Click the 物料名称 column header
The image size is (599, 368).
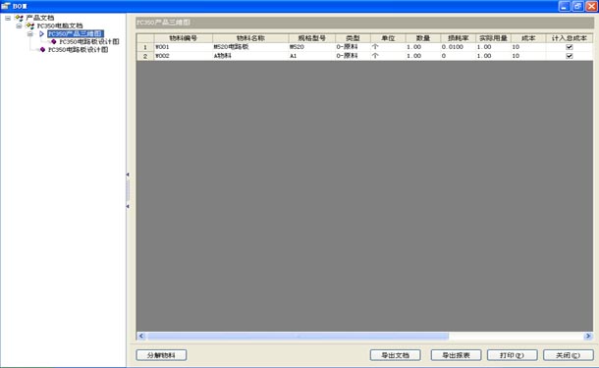pos(250,38)
